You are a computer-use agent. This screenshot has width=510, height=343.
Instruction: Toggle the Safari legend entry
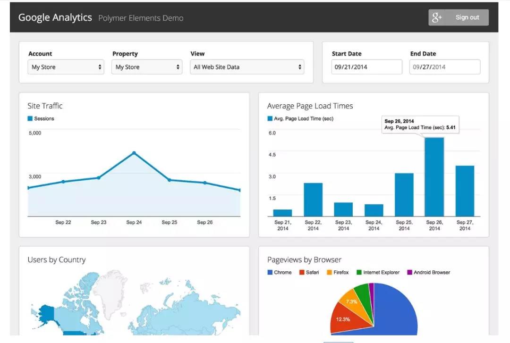point(309,273)
